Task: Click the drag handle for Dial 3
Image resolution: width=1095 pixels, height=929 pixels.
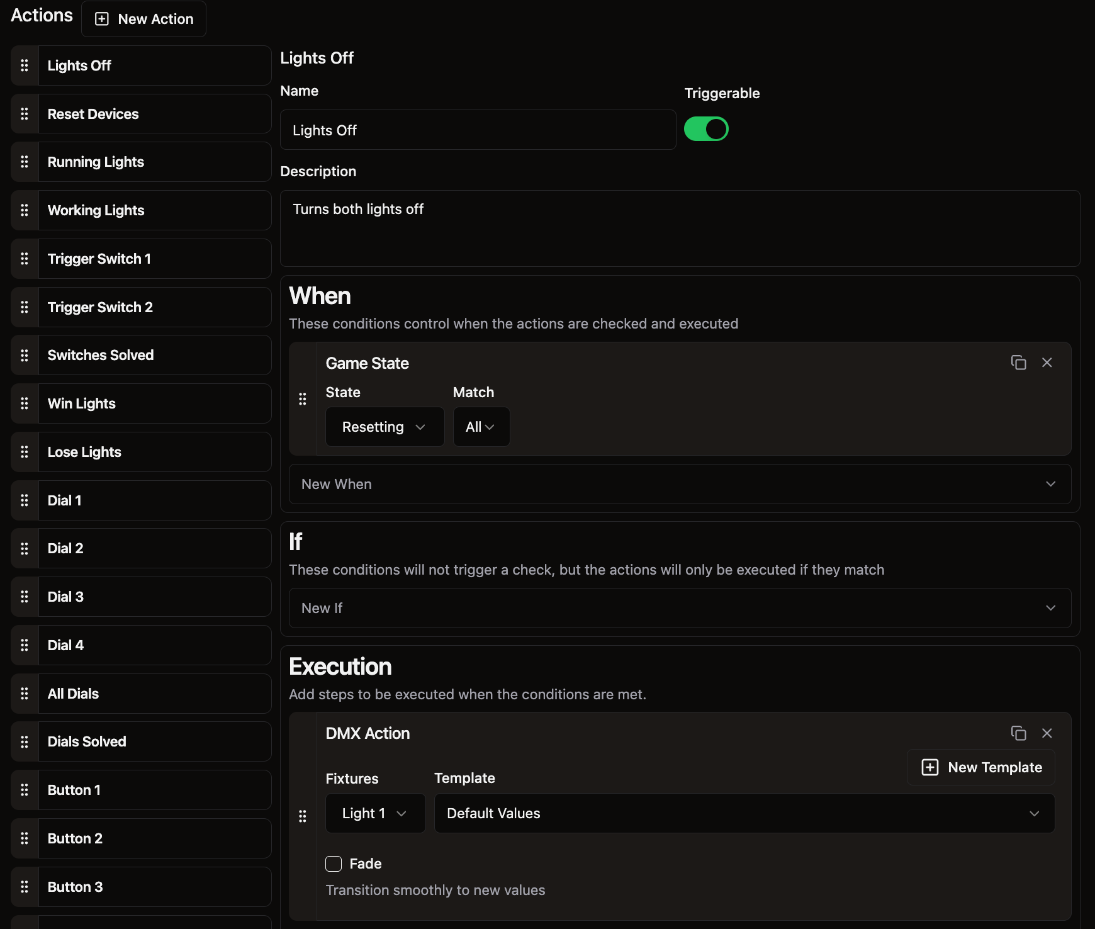Action: 25,597
